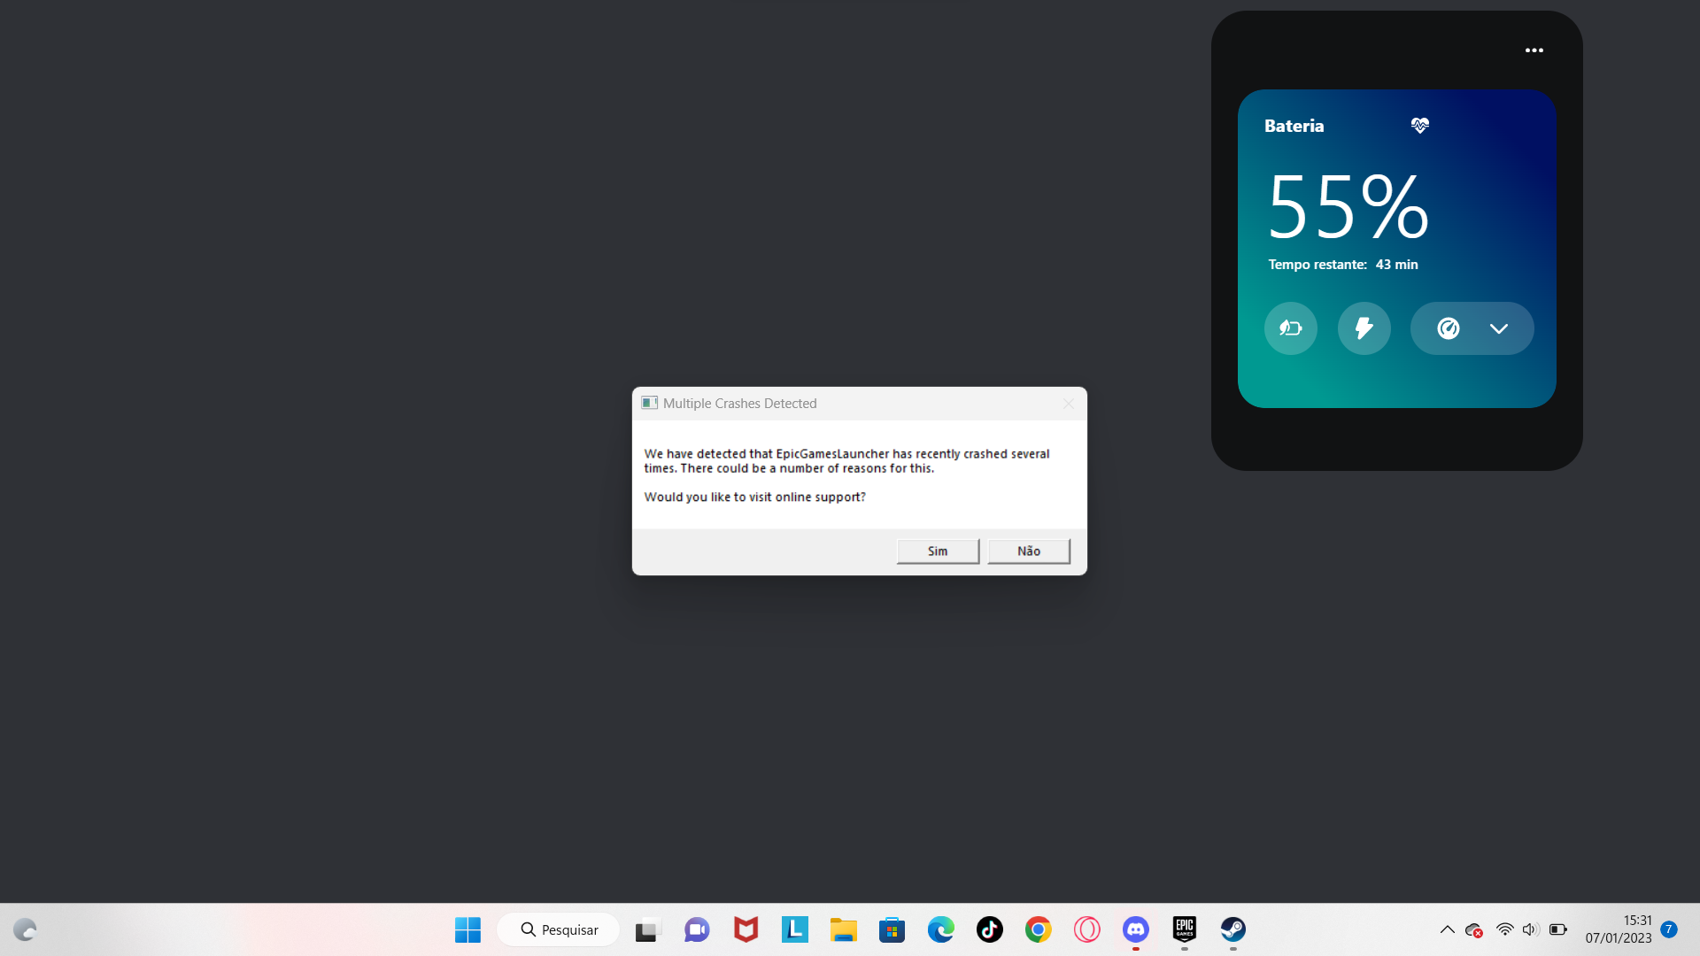Select the performance mode gauge icon
The width and height of the screenshot is (1700, 956).
[x=1449, y=328]
